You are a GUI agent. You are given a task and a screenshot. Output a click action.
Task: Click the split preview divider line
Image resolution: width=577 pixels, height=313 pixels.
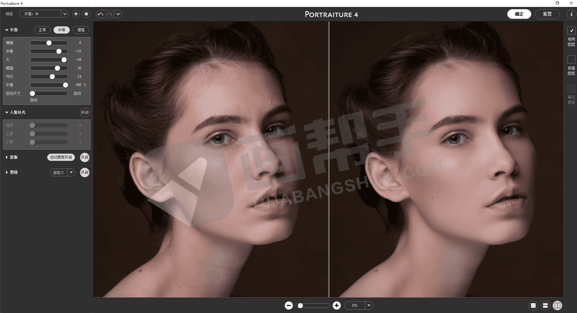329,160
